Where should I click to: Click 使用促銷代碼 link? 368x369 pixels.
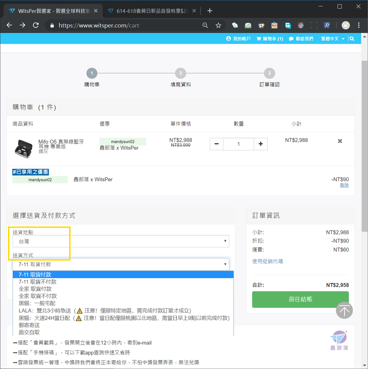pos(267,261)
